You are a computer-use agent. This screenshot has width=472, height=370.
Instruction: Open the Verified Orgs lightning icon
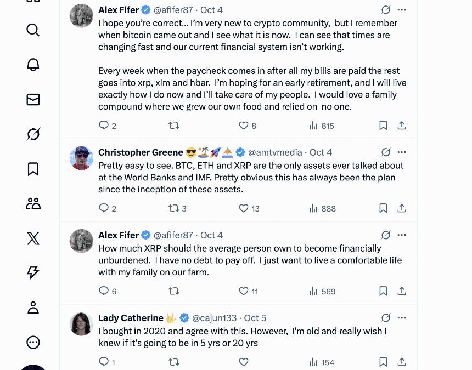32,272
